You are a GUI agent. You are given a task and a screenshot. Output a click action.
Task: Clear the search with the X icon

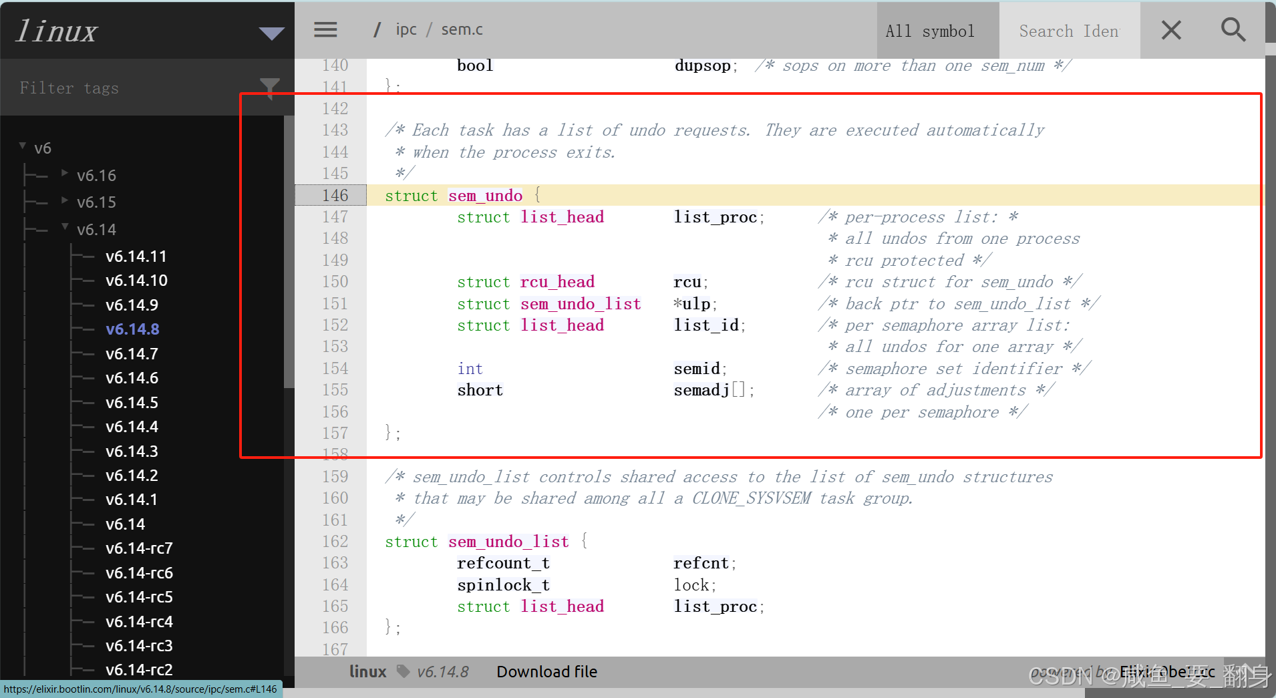(x=1171, y=30)
